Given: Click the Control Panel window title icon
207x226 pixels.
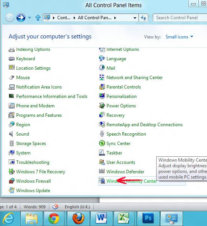Looking at the screenshot, I should [6, 5].
